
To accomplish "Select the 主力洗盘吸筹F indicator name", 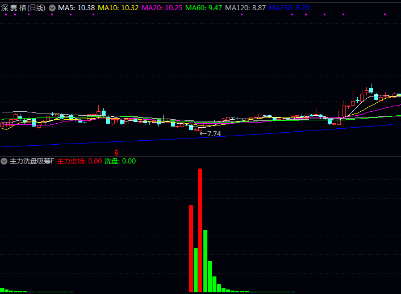I will (32, 161).
